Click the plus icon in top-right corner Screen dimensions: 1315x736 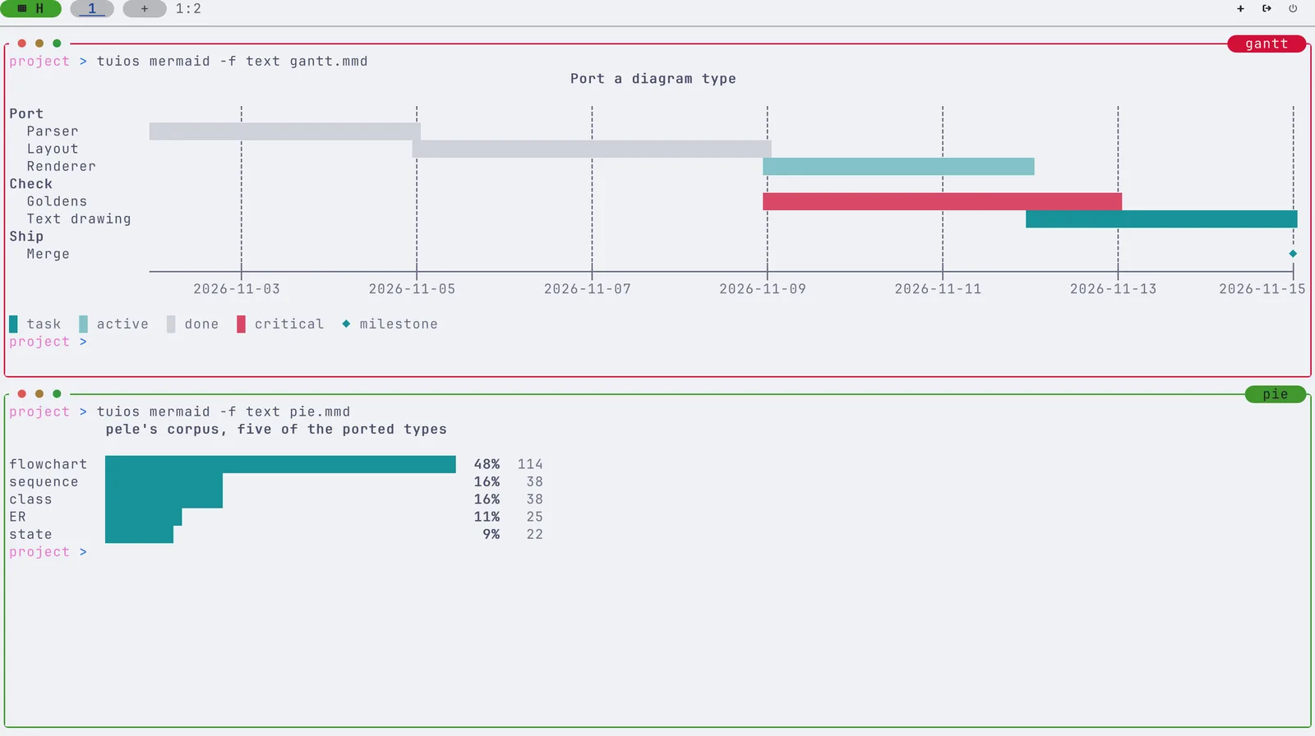(1240, 9)
